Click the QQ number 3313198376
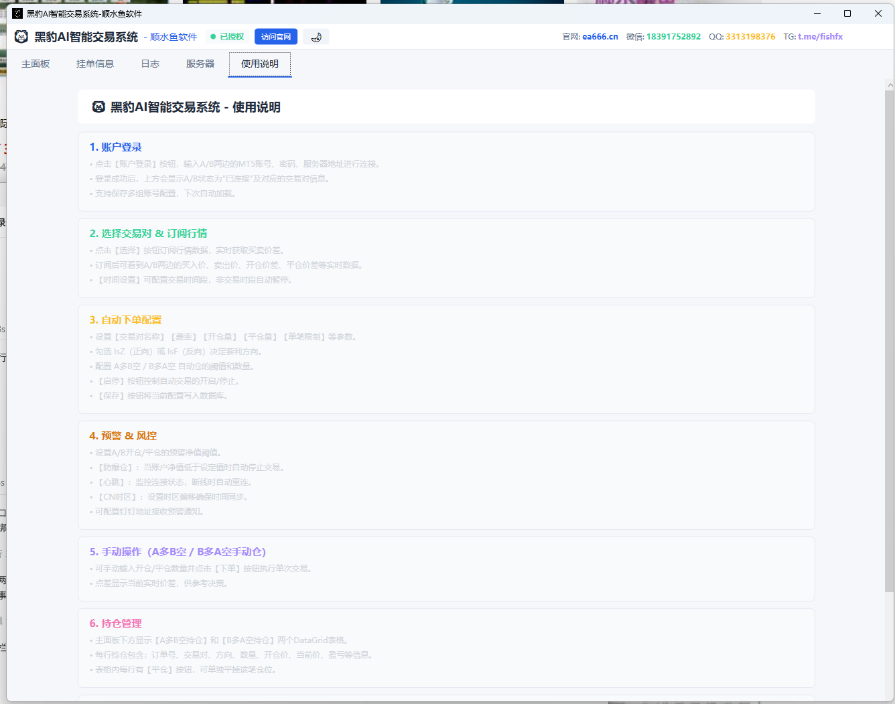The width and height of the screenshot is (895, 704). [750, 37]
